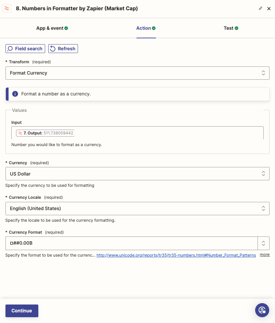Open the unicode Number_Format_Patterns link

click(x=176, y=255)
